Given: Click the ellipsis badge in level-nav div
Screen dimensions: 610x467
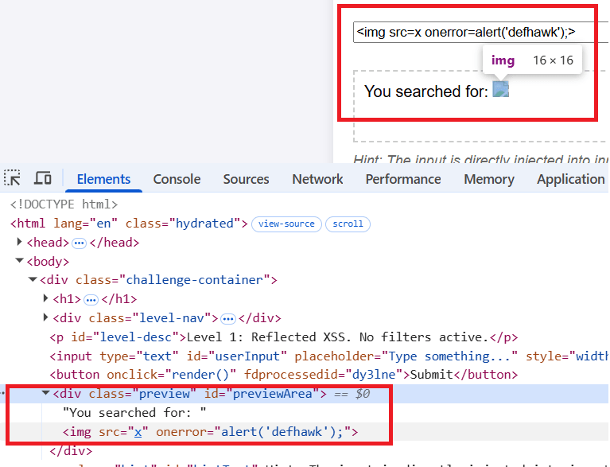Looking at the screenshot, I should (228, 318).
